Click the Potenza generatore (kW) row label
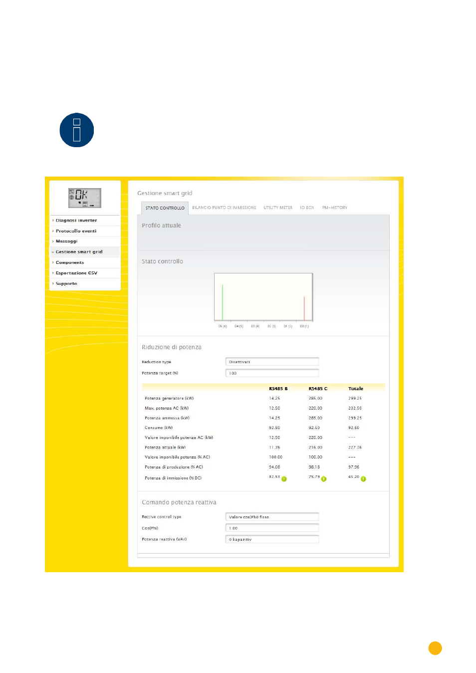The height and width of the screenshot is (673, 476). coord(169,398)
